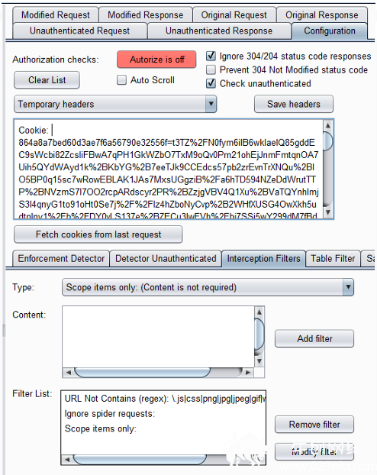Click the cookie box scroll-down arrow
The width and height of the screenshot is (377, 475).
(328, 212)
